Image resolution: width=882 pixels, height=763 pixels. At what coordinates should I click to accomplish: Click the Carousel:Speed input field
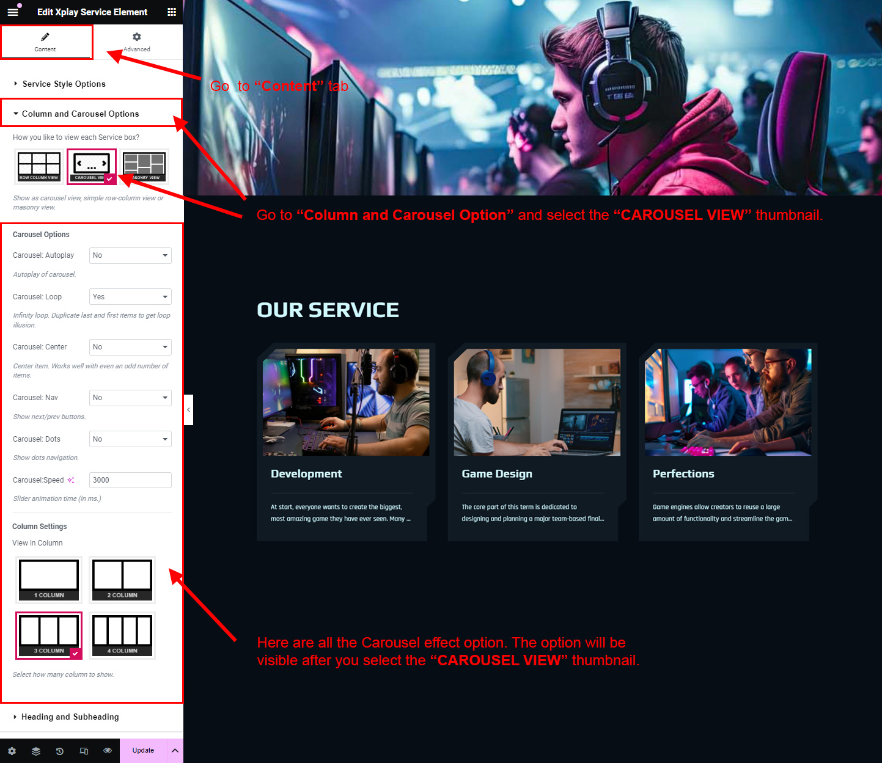tap(130, 480)
